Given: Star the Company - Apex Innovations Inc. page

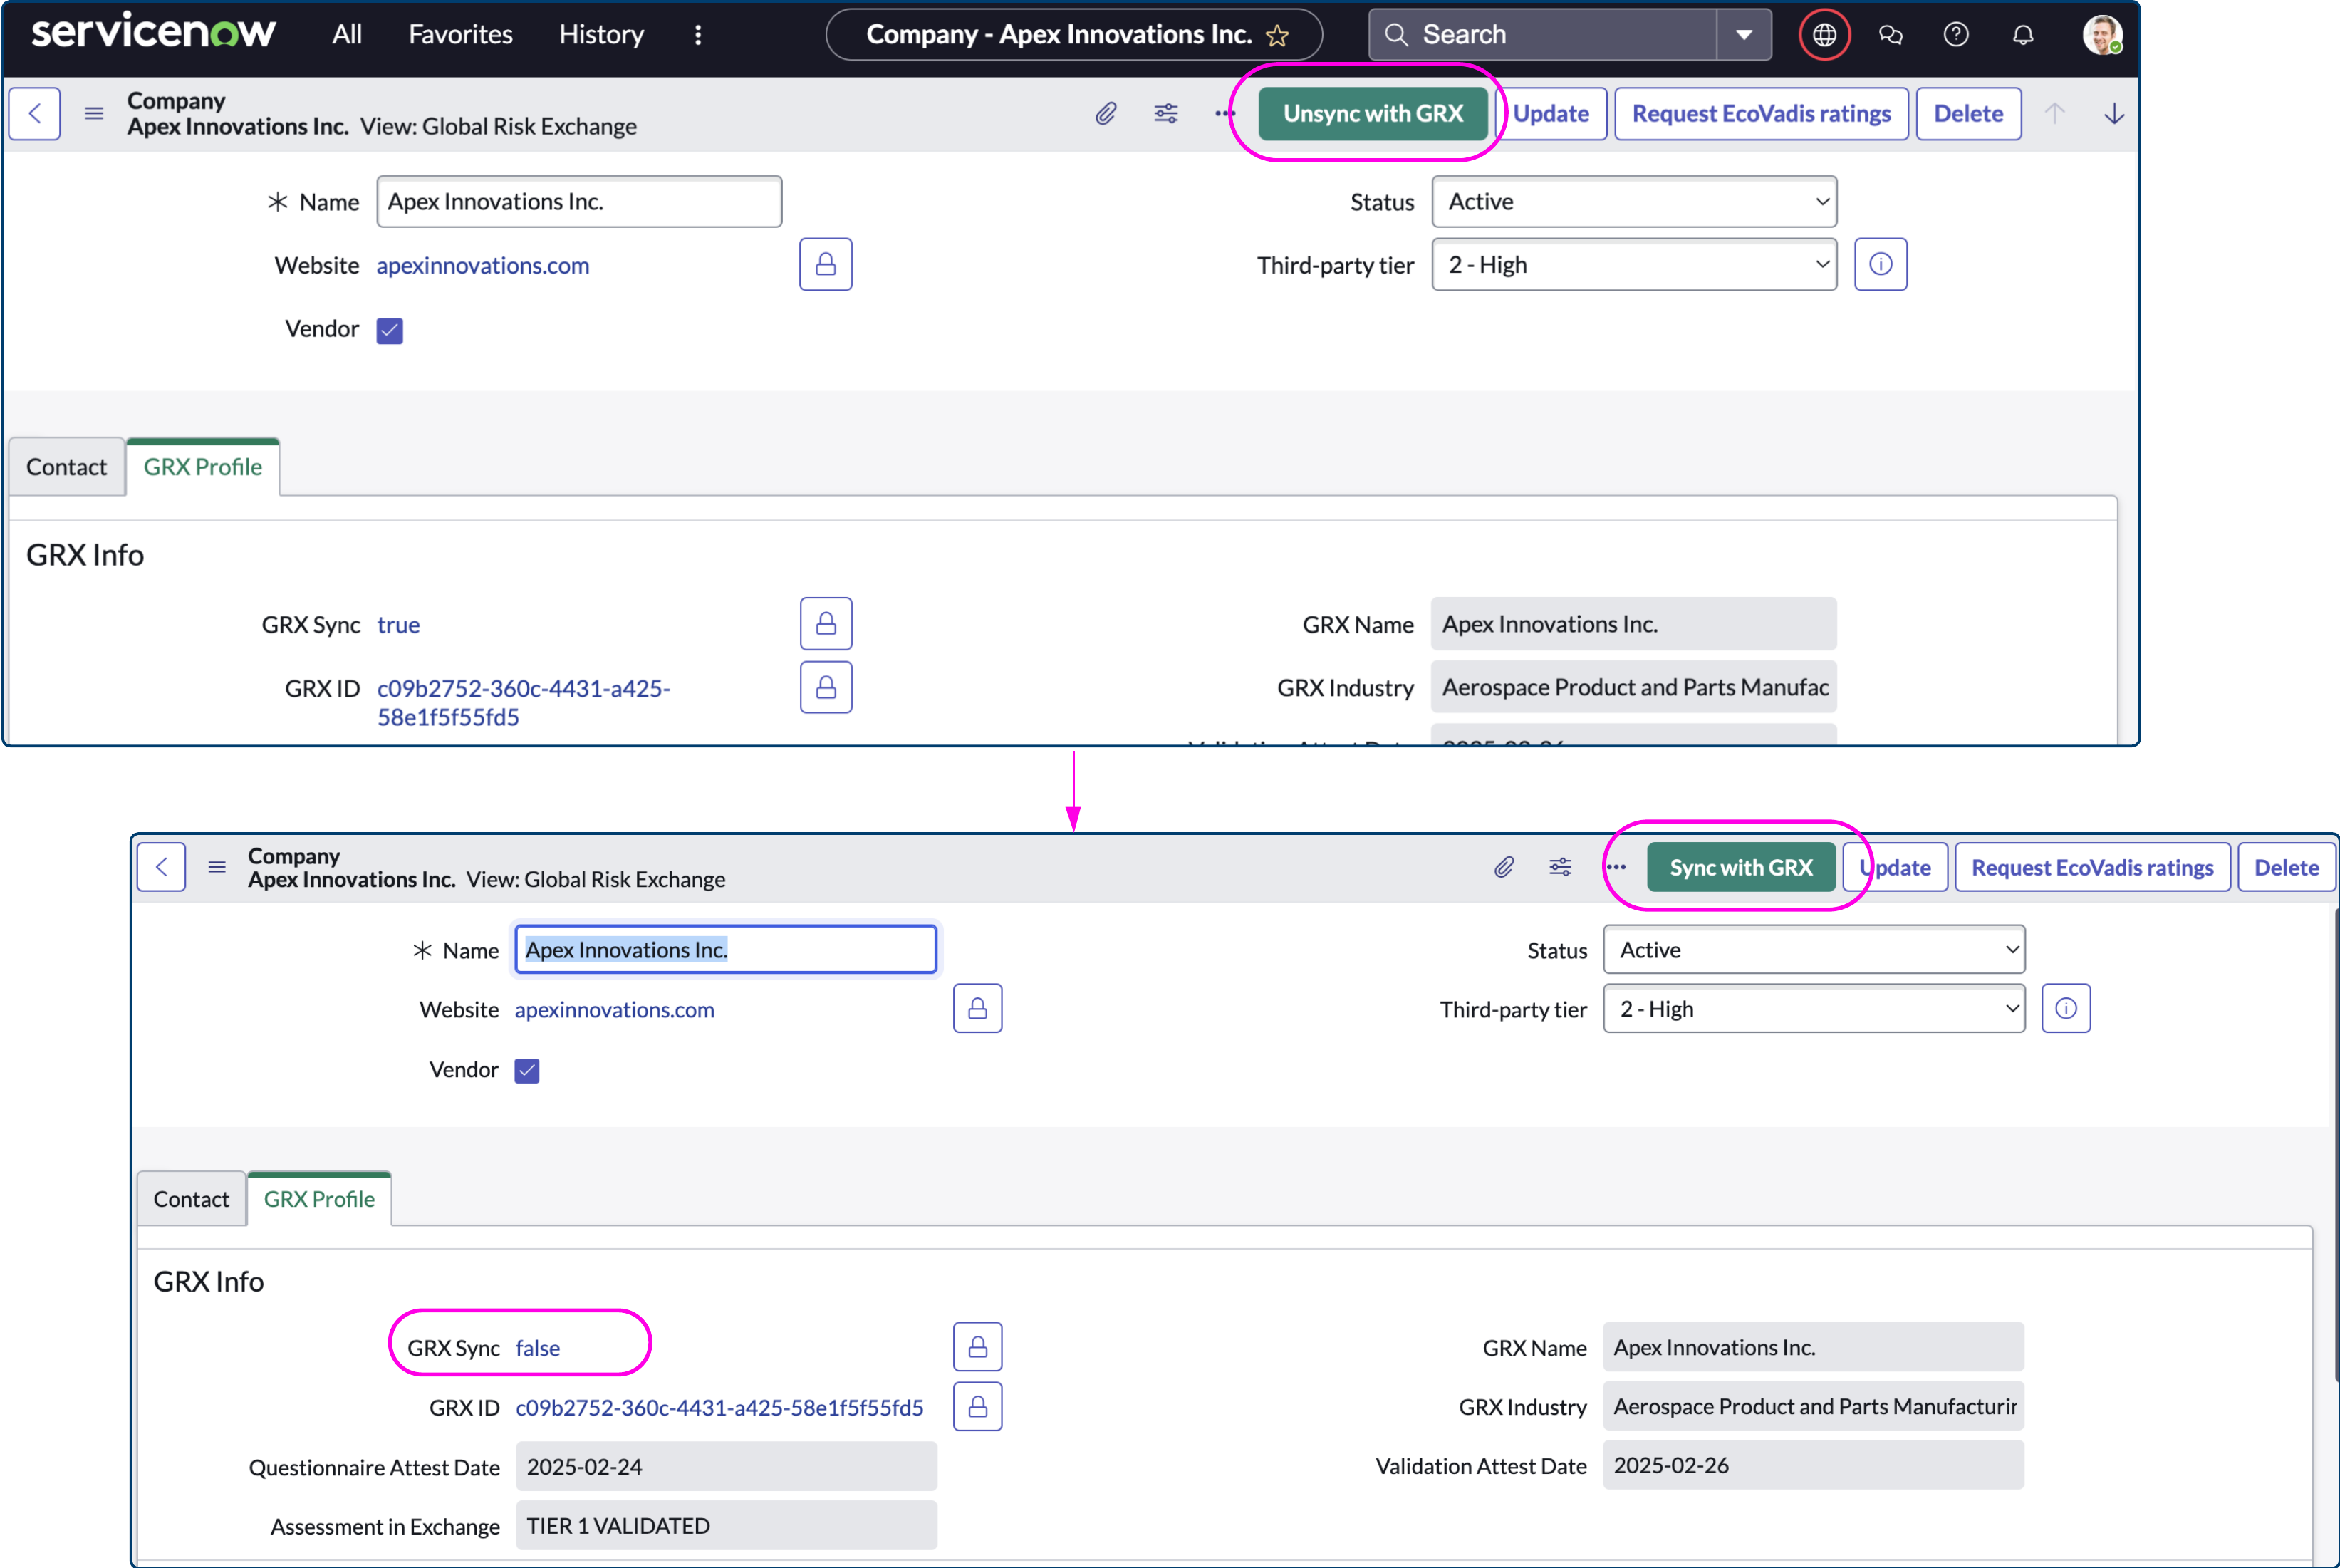Looking at the screenshot, I should pyautogui.click(x=1277, y=36).
